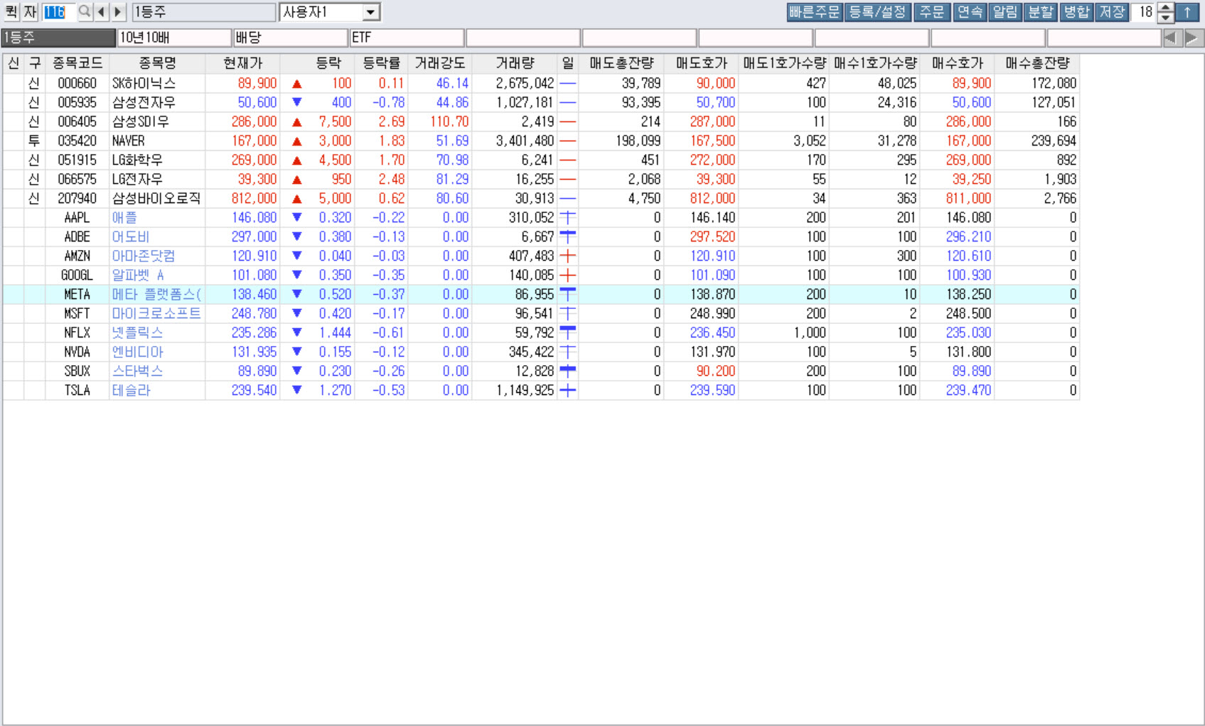1205x726 pixels.
Task: Go to previous group with left arrow
Action: [102, 12]
